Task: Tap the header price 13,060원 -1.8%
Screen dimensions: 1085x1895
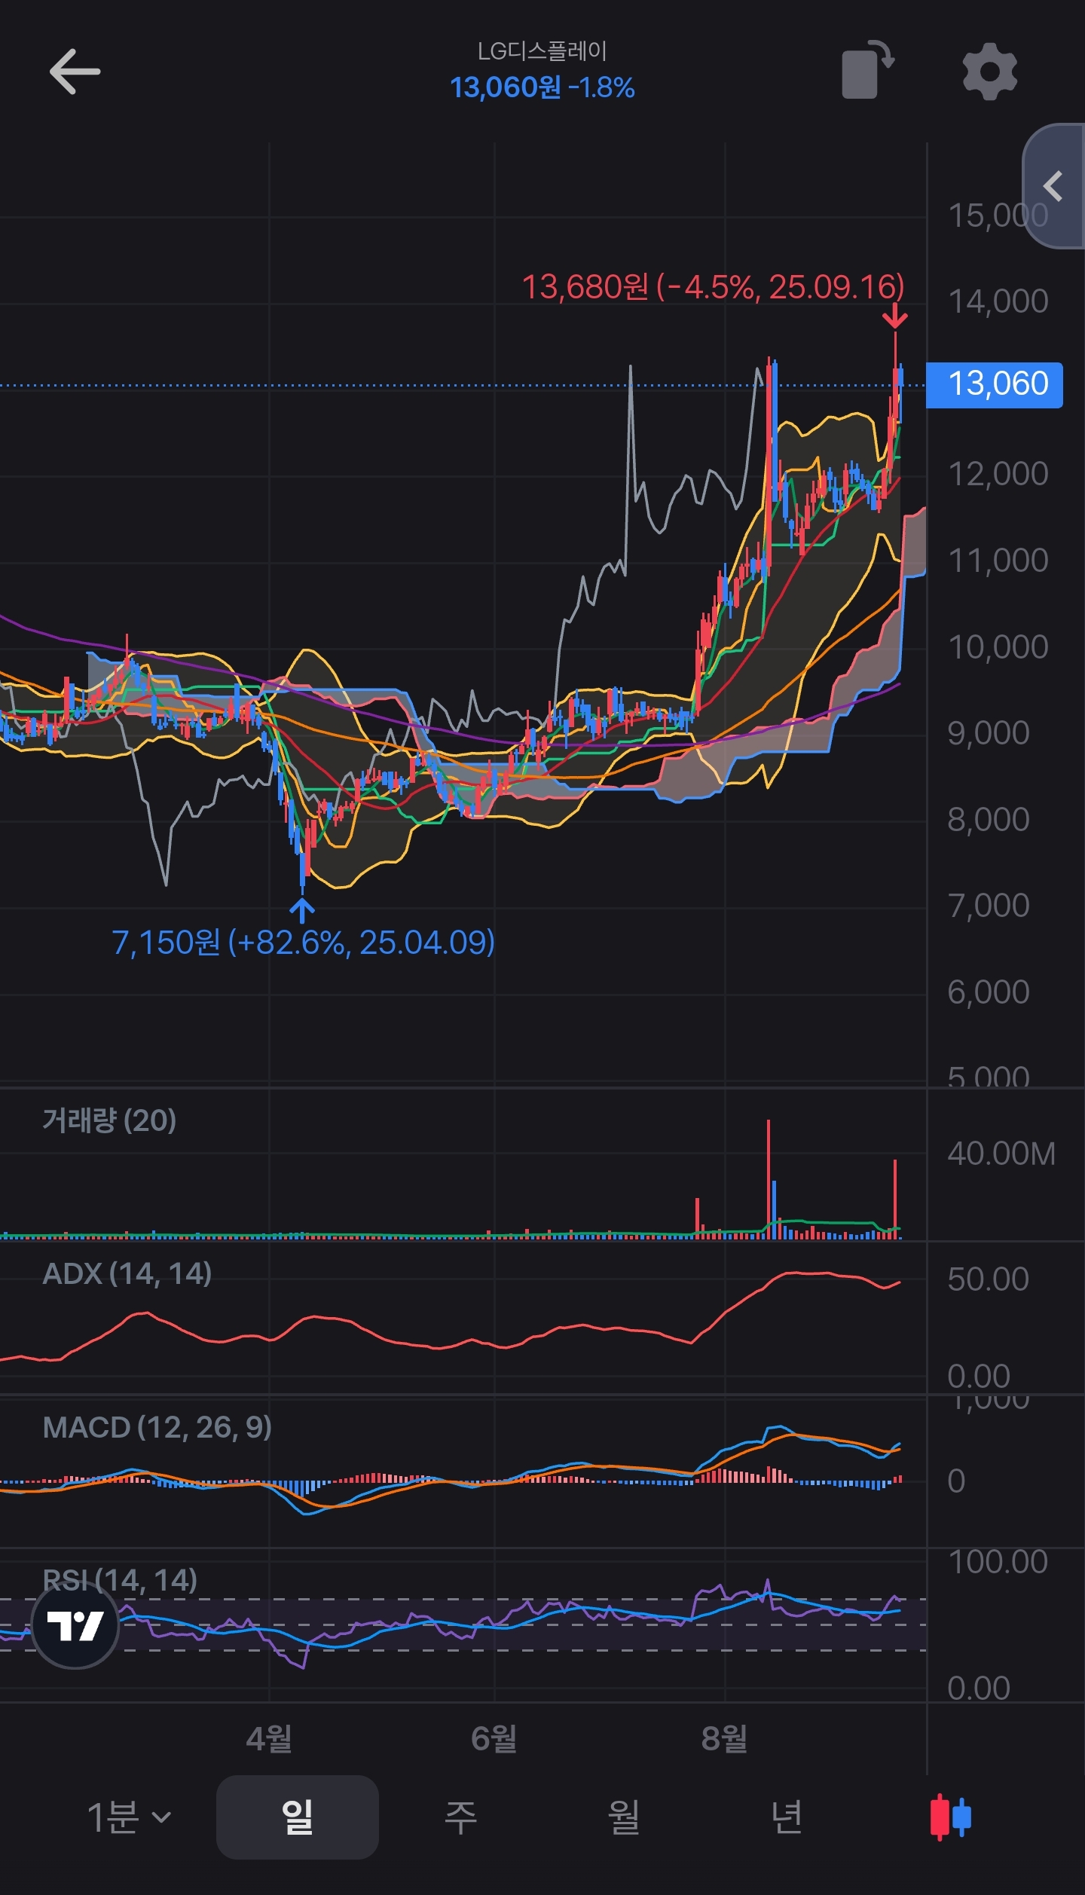Action: (542, 88)
